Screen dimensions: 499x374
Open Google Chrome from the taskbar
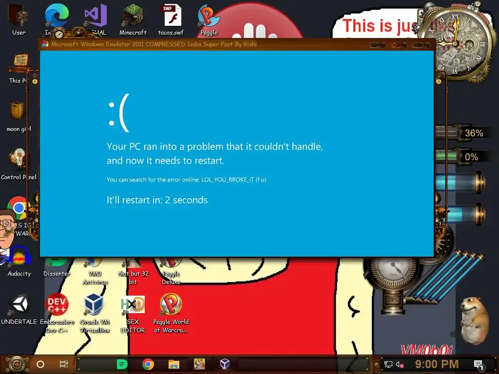click(148, 364)
